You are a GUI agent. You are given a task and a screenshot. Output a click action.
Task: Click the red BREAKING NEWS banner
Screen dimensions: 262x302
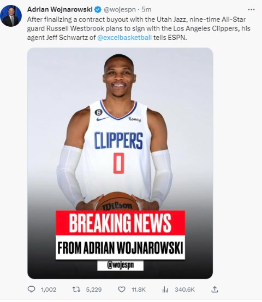(120, 223)
